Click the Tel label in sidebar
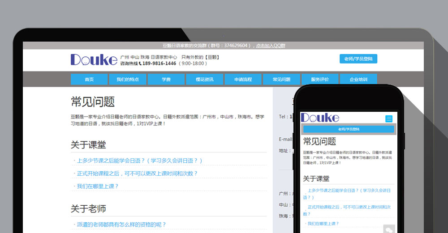448x233 pixels. [285, 116]
